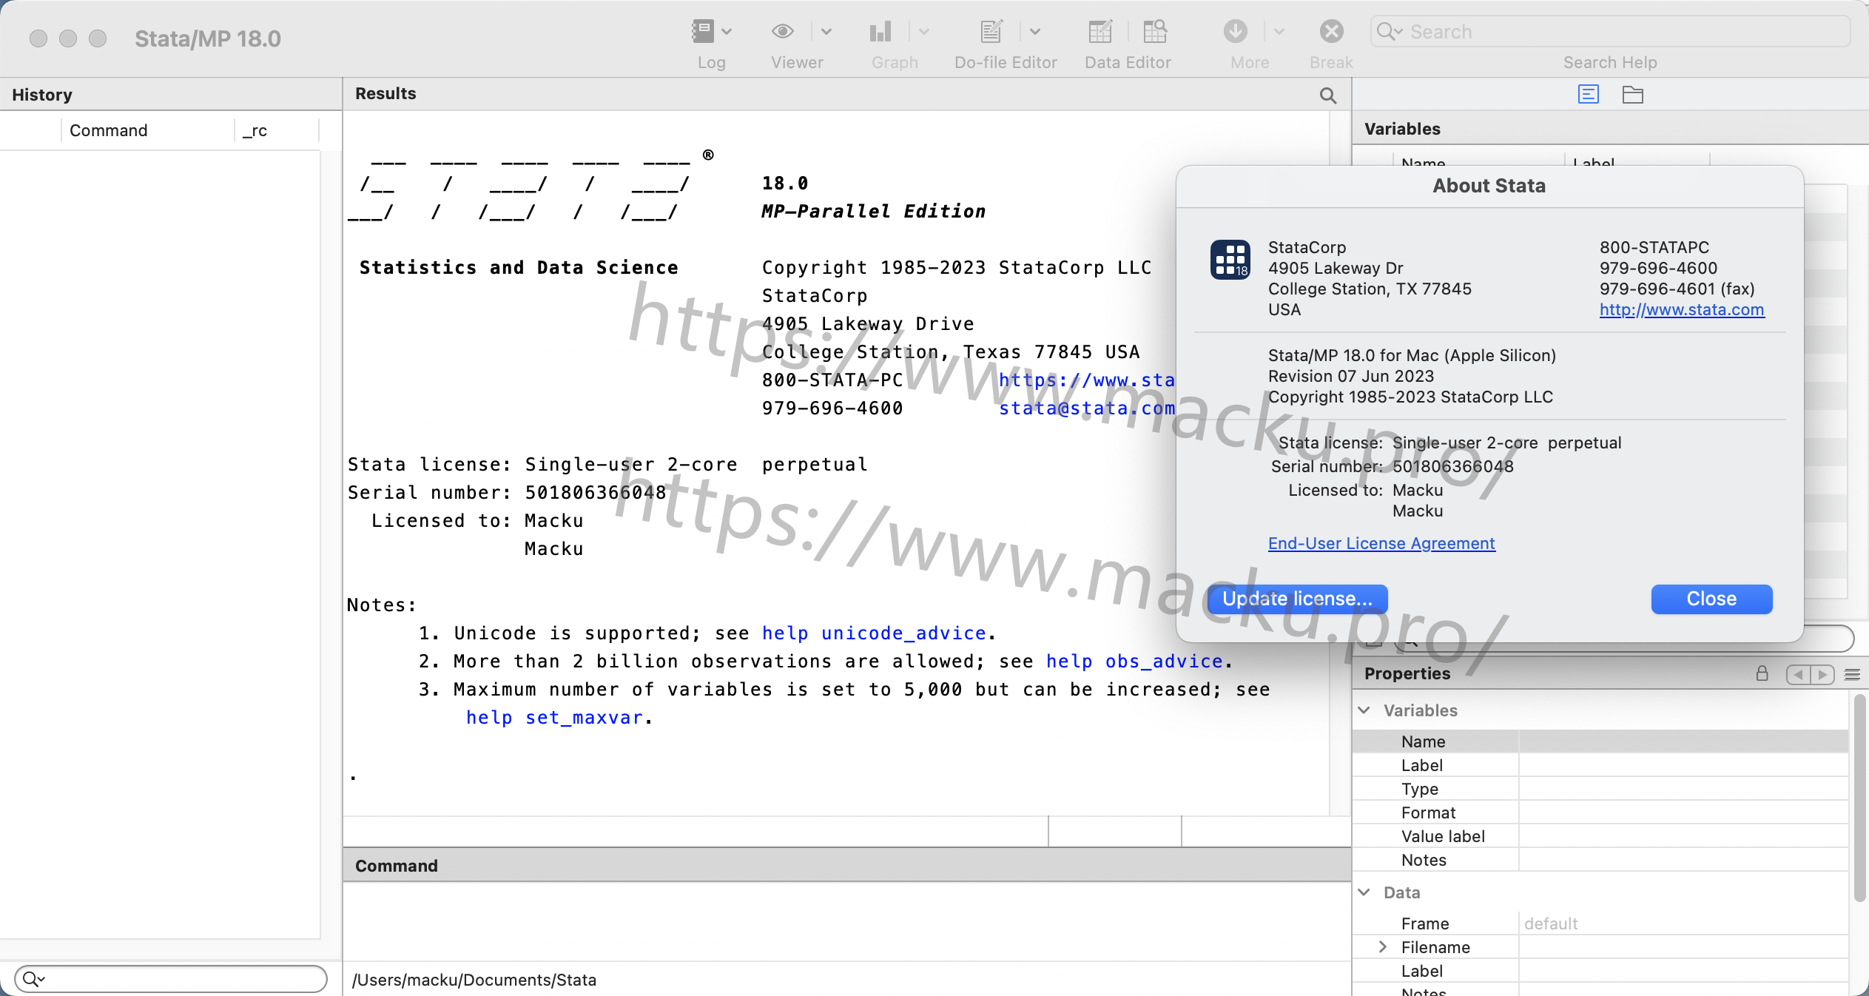Open stata@stata.com email link
This screenshot has width=1869, height=996.
pos(1087,408)
